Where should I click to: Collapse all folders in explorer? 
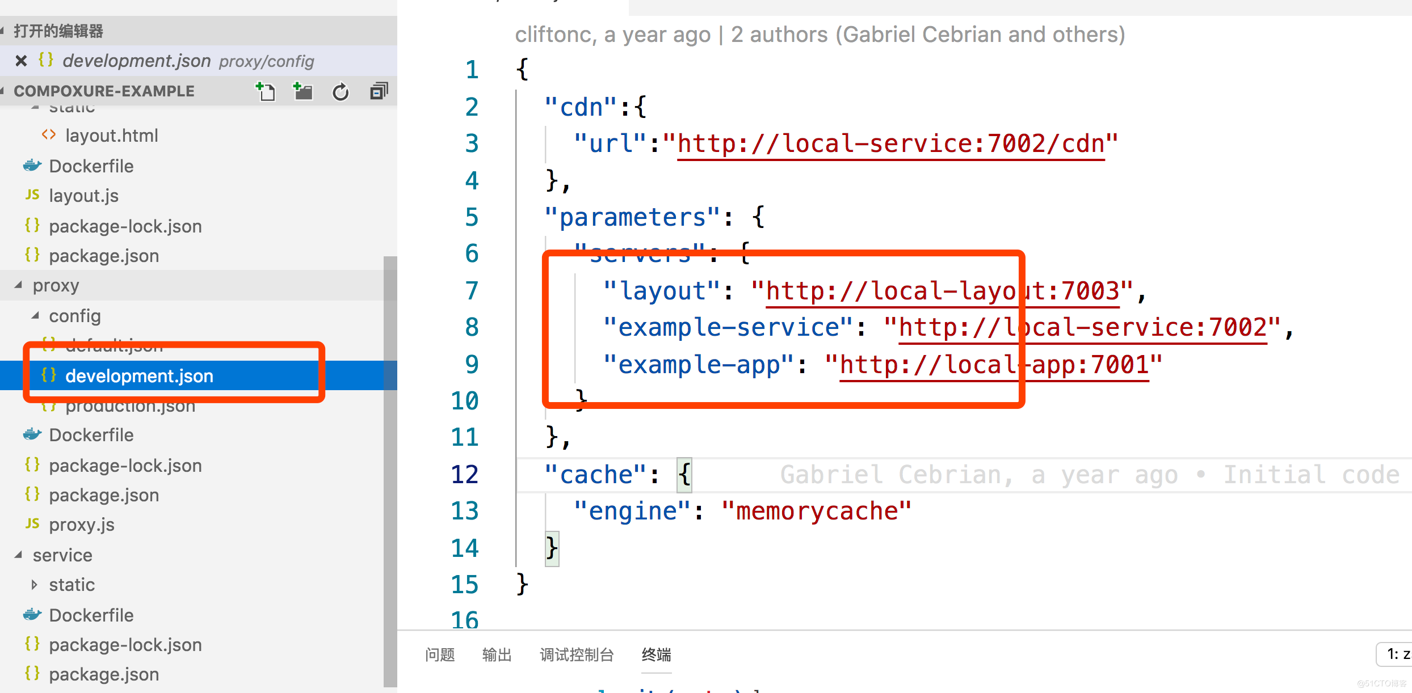coord(379,91)
